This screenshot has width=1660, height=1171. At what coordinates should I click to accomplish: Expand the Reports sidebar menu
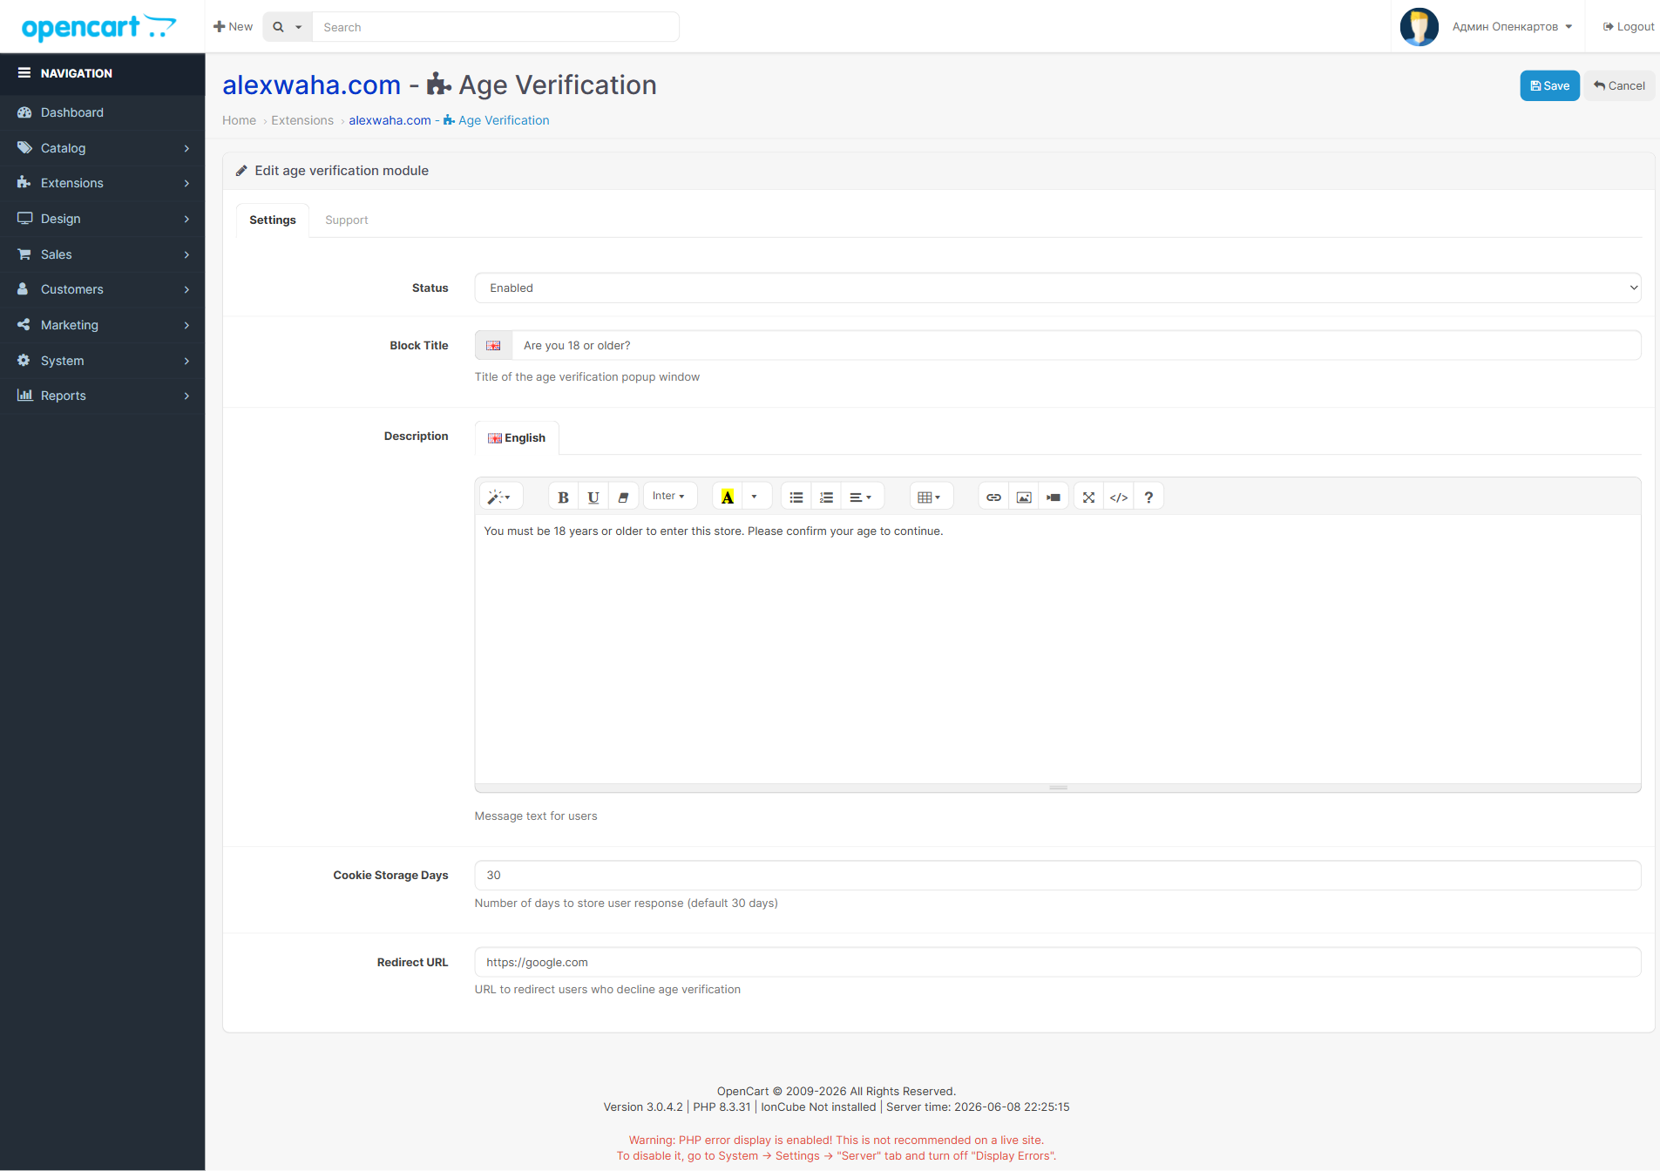coord(103,396)
